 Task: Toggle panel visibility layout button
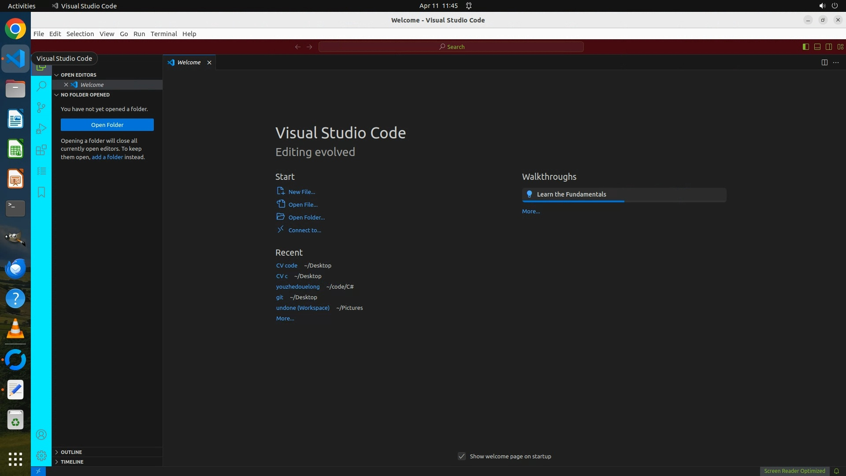point(817,47)
